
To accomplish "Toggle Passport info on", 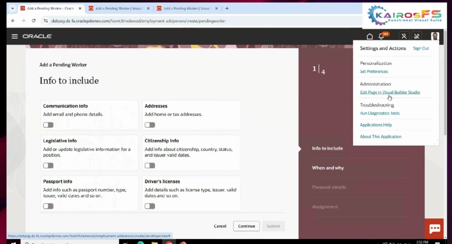I will 48,206.
